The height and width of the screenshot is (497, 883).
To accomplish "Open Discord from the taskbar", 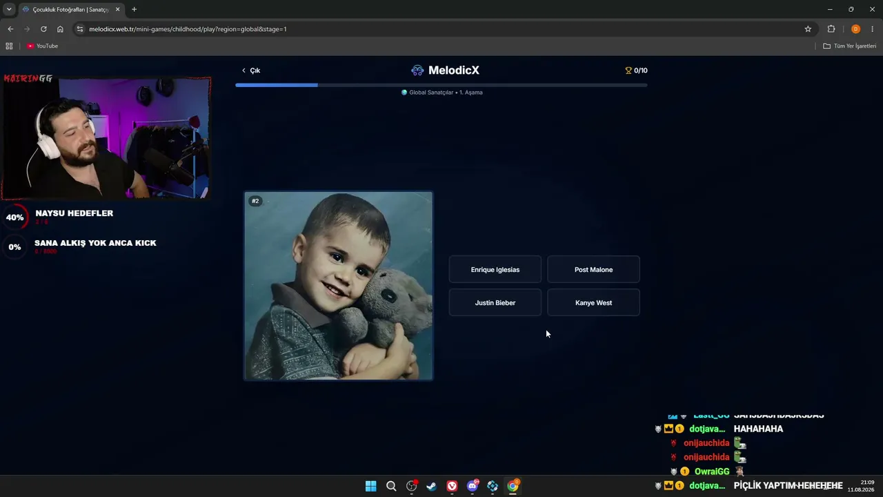I will click(473, 486).
